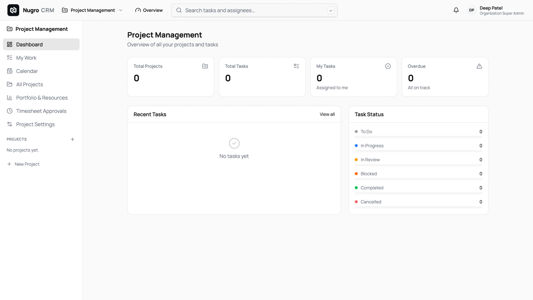Expand the Project Management module dropdown
Viewport: 533px width, 300px height.
click(92, 10)
